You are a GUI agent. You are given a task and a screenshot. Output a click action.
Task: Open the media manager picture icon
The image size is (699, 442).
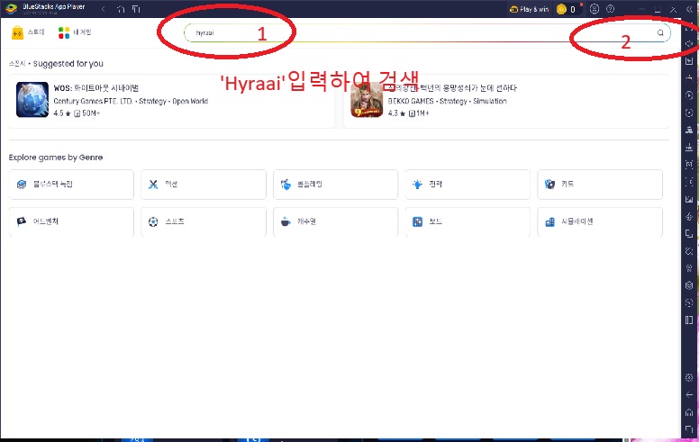tap(689, 199)
